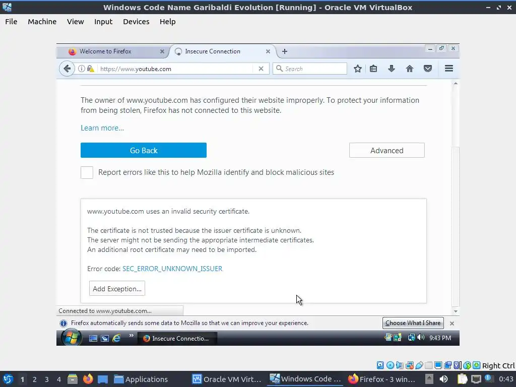Image resolution: width=516 pixels, height=387 pixels.
Task: Open the host Applications menu
Action: [141, 379]
